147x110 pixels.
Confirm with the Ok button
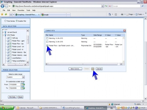click(93, 69)
